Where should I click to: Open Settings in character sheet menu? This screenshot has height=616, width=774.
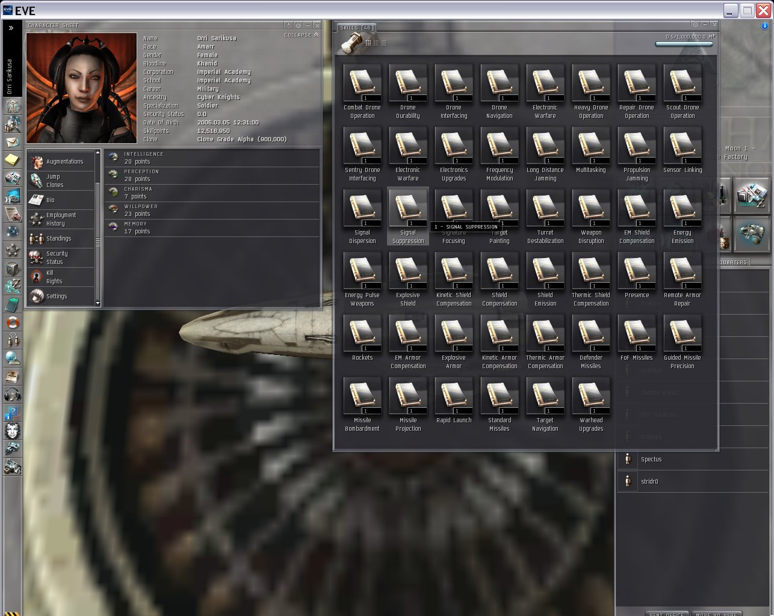coord(60,297)
